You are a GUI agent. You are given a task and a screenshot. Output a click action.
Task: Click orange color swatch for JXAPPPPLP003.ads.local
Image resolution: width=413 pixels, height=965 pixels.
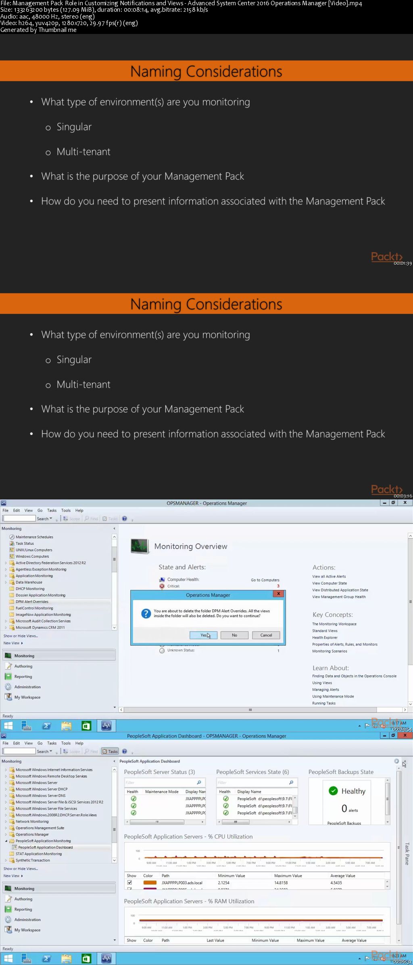coord(150,883)
